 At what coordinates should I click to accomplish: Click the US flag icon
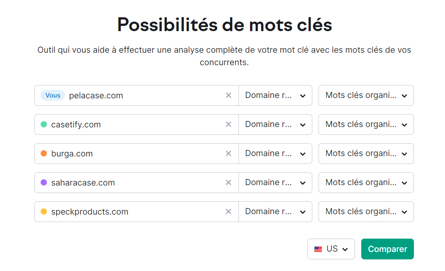(318, 249)
